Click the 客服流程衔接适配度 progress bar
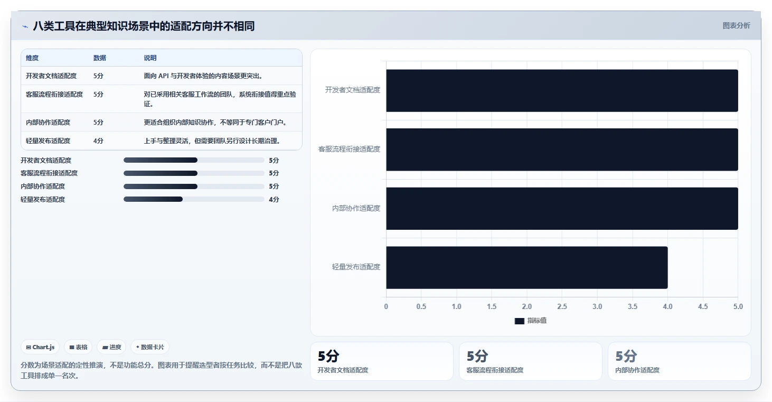The image size is (772, 402). coord(194,173)
